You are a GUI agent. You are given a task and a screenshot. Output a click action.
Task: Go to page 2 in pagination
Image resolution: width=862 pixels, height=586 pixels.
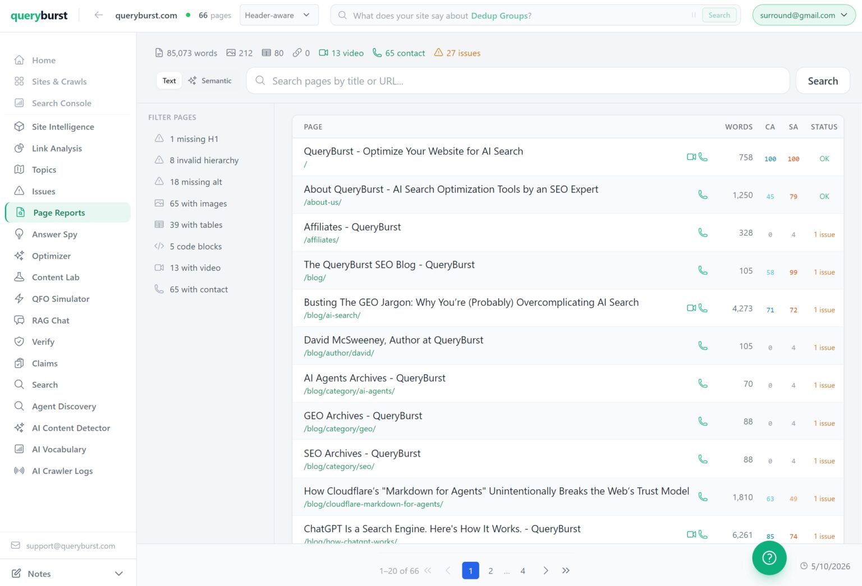pyautogui.click(x=490, y=570)
